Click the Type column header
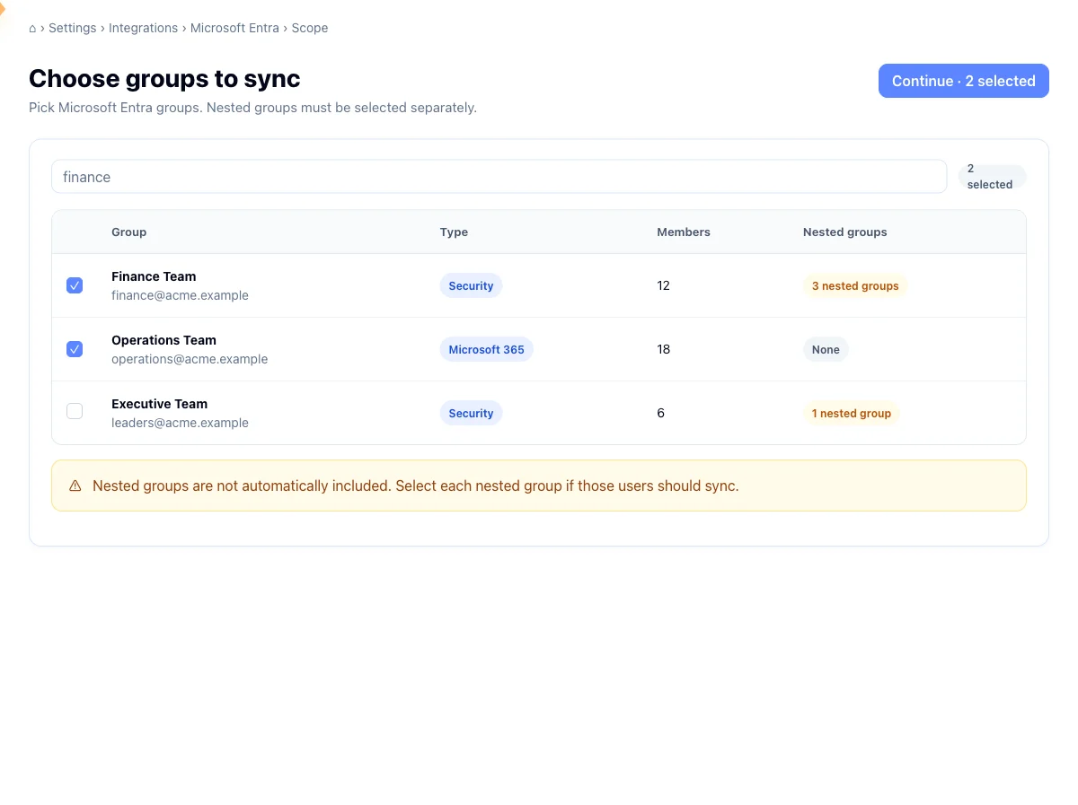The height and width of the screenshot is (805, 1078). (454, 232)
